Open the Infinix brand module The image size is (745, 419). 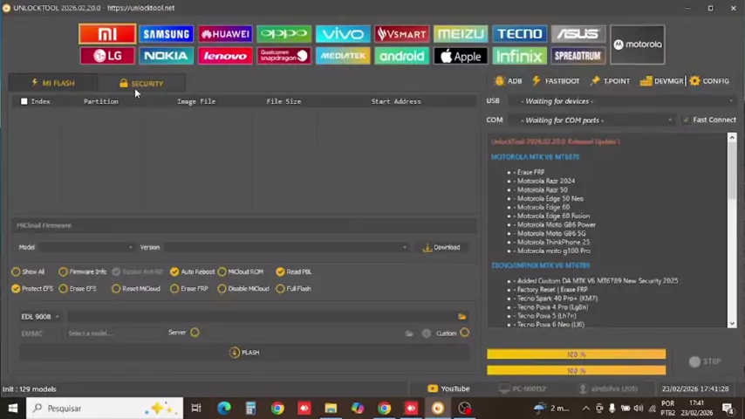[519, 56]
